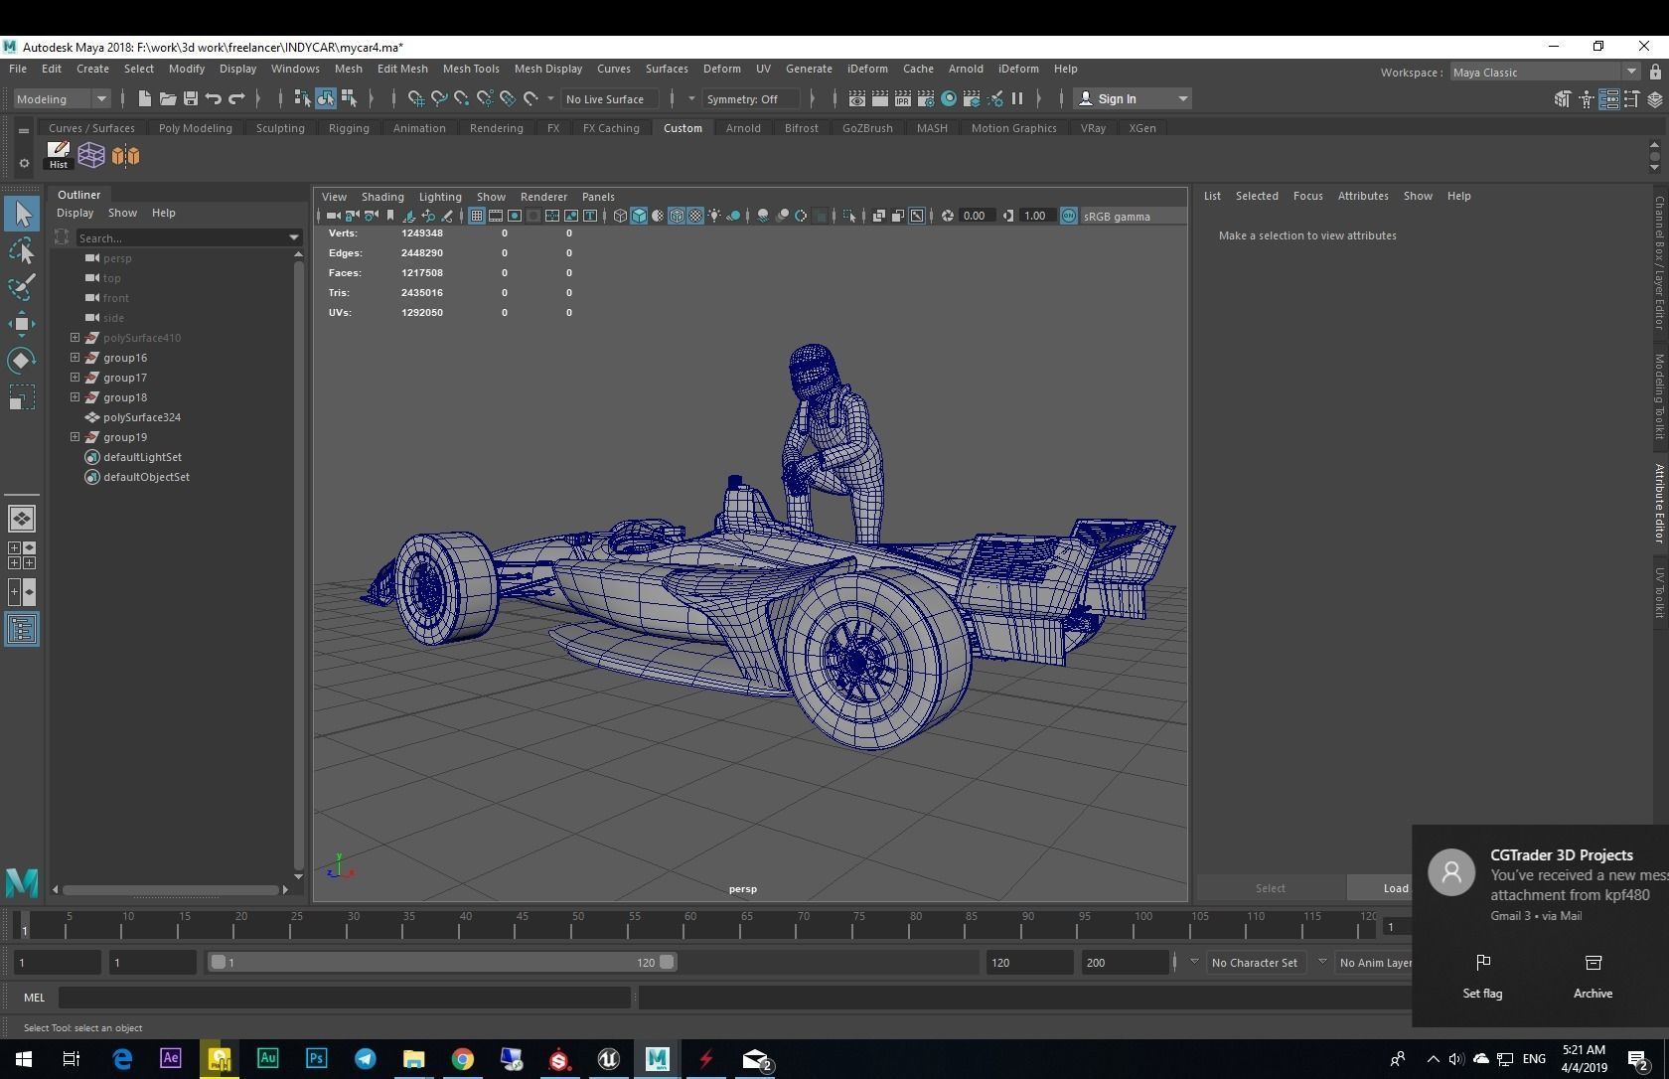Activate the Select tool arrow
Image resolution: width=1669 pixels, height=1079 pixels.
pos(22,214)
